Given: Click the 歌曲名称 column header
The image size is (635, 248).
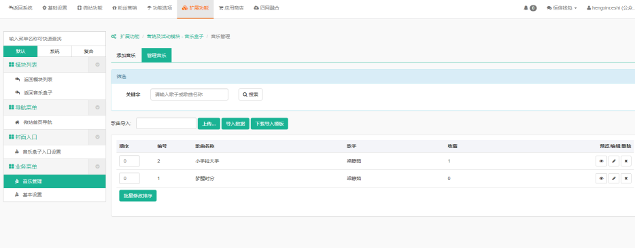Looking at the screenshot, I should click(x=205, y=146).
